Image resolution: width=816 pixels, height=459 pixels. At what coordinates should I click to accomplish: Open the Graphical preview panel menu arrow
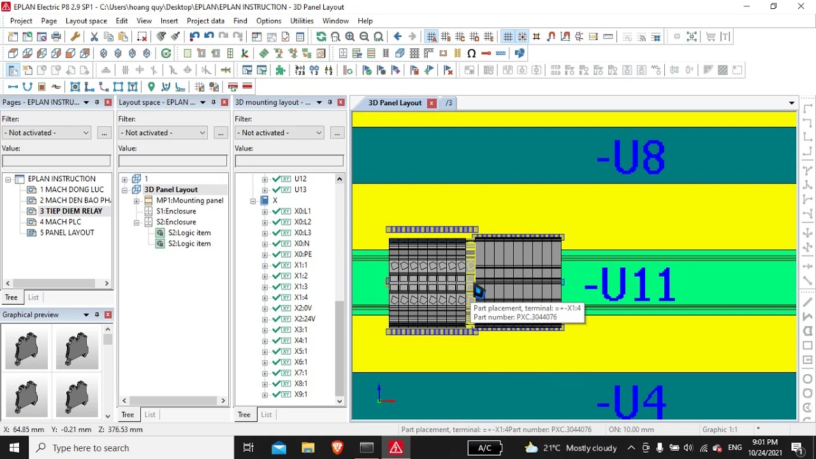click(86, 315)
